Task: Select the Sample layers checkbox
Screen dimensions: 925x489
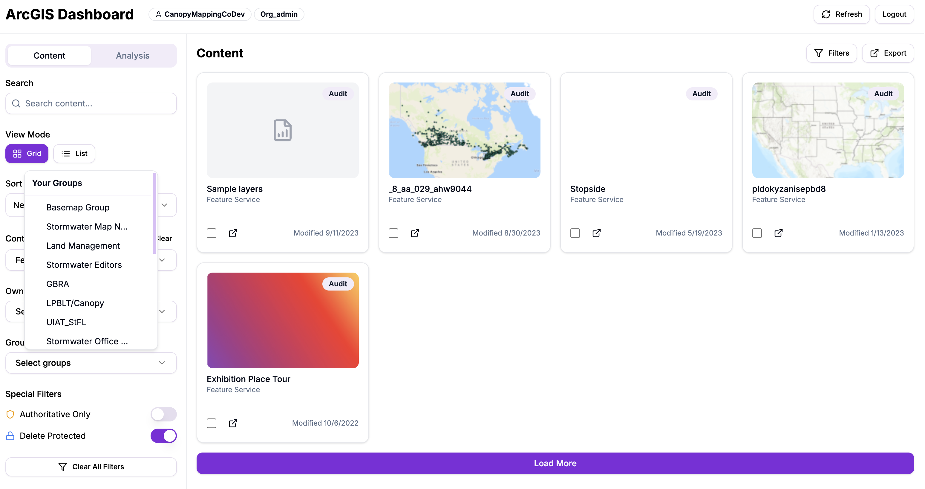Action: pyautogui.click(x=212, y=233)
